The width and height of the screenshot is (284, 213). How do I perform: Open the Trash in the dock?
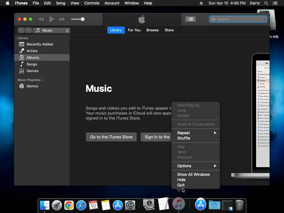pos(239,205)
